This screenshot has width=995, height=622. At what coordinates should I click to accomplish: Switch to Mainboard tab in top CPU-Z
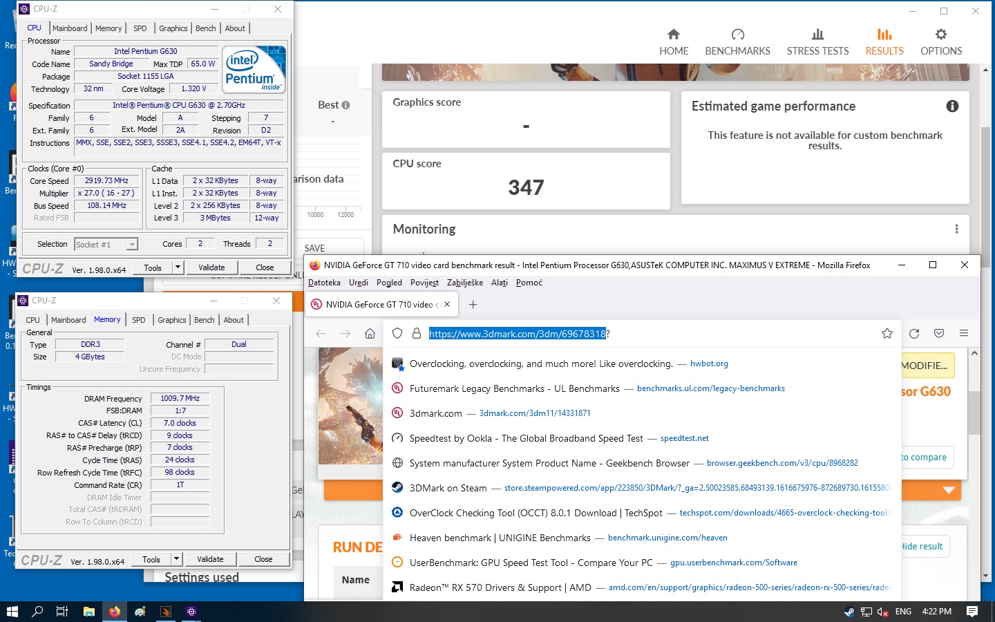(x=70, y=28)
